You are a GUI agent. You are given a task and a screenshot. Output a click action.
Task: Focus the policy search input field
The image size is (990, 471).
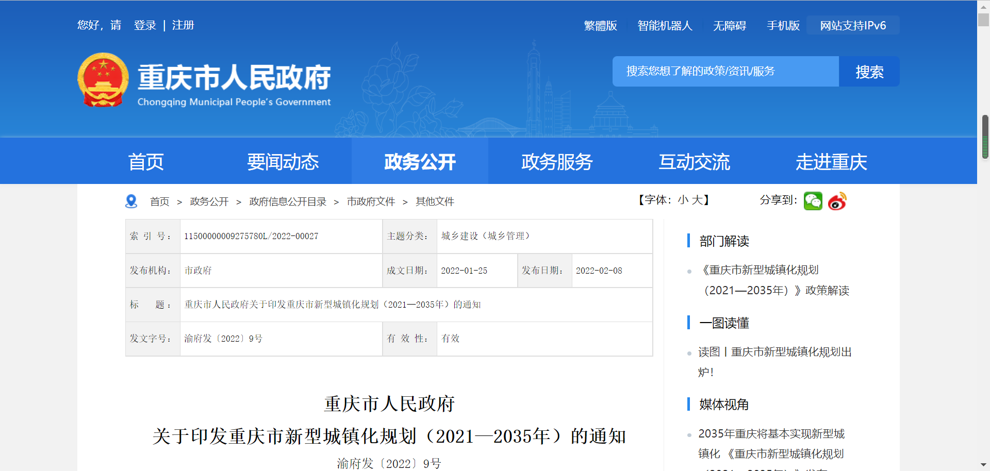725,71
